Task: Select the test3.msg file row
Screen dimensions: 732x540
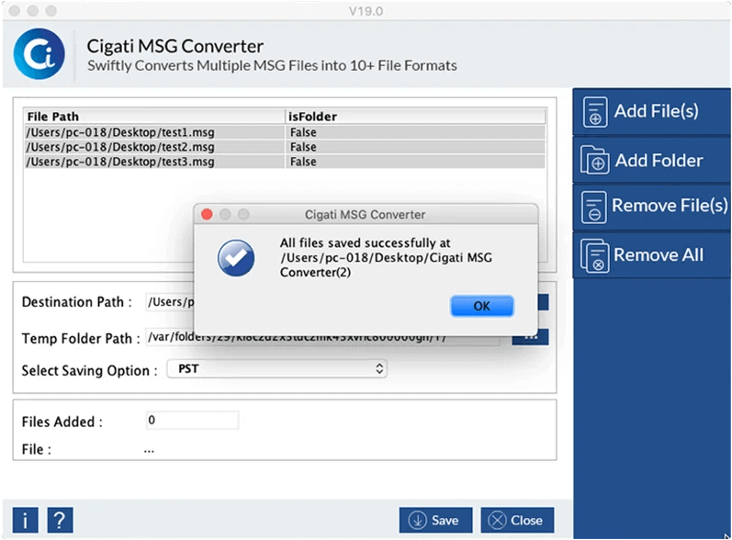Action: click(284, 162)
